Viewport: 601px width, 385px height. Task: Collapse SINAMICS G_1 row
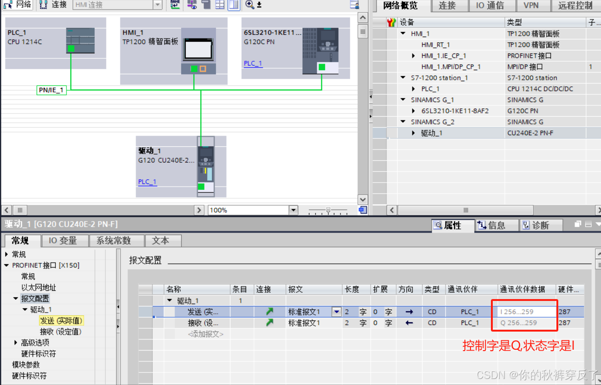tap(403, 100)
